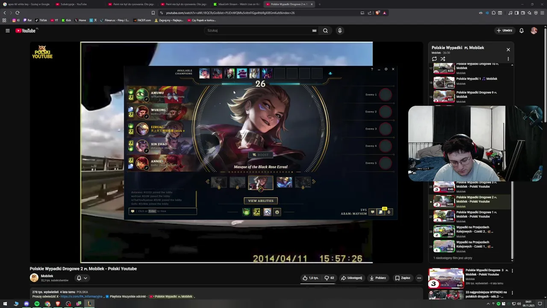Image resolution: width=547 pixels, height=308 pixels.
Task: Like the video (1,6 tys.)
Action: coord(311,278)
